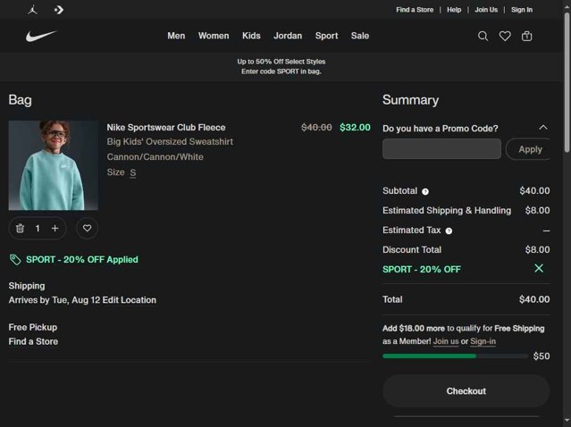571x427 pixels.
Task: Open the Sale menu
Action: click(360, 36)
